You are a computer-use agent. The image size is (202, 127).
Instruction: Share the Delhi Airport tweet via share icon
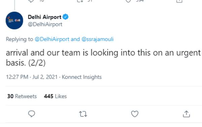(187, 114)
